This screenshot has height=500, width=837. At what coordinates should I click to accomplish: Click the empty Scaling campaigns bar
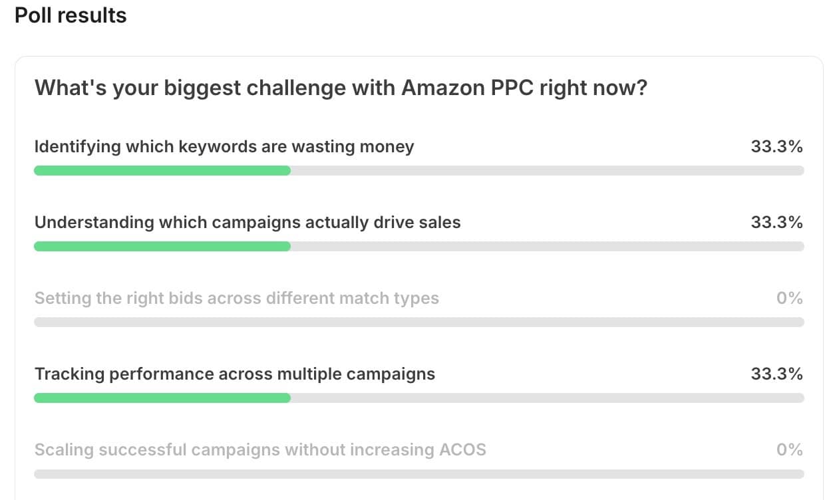click(419, 474)
